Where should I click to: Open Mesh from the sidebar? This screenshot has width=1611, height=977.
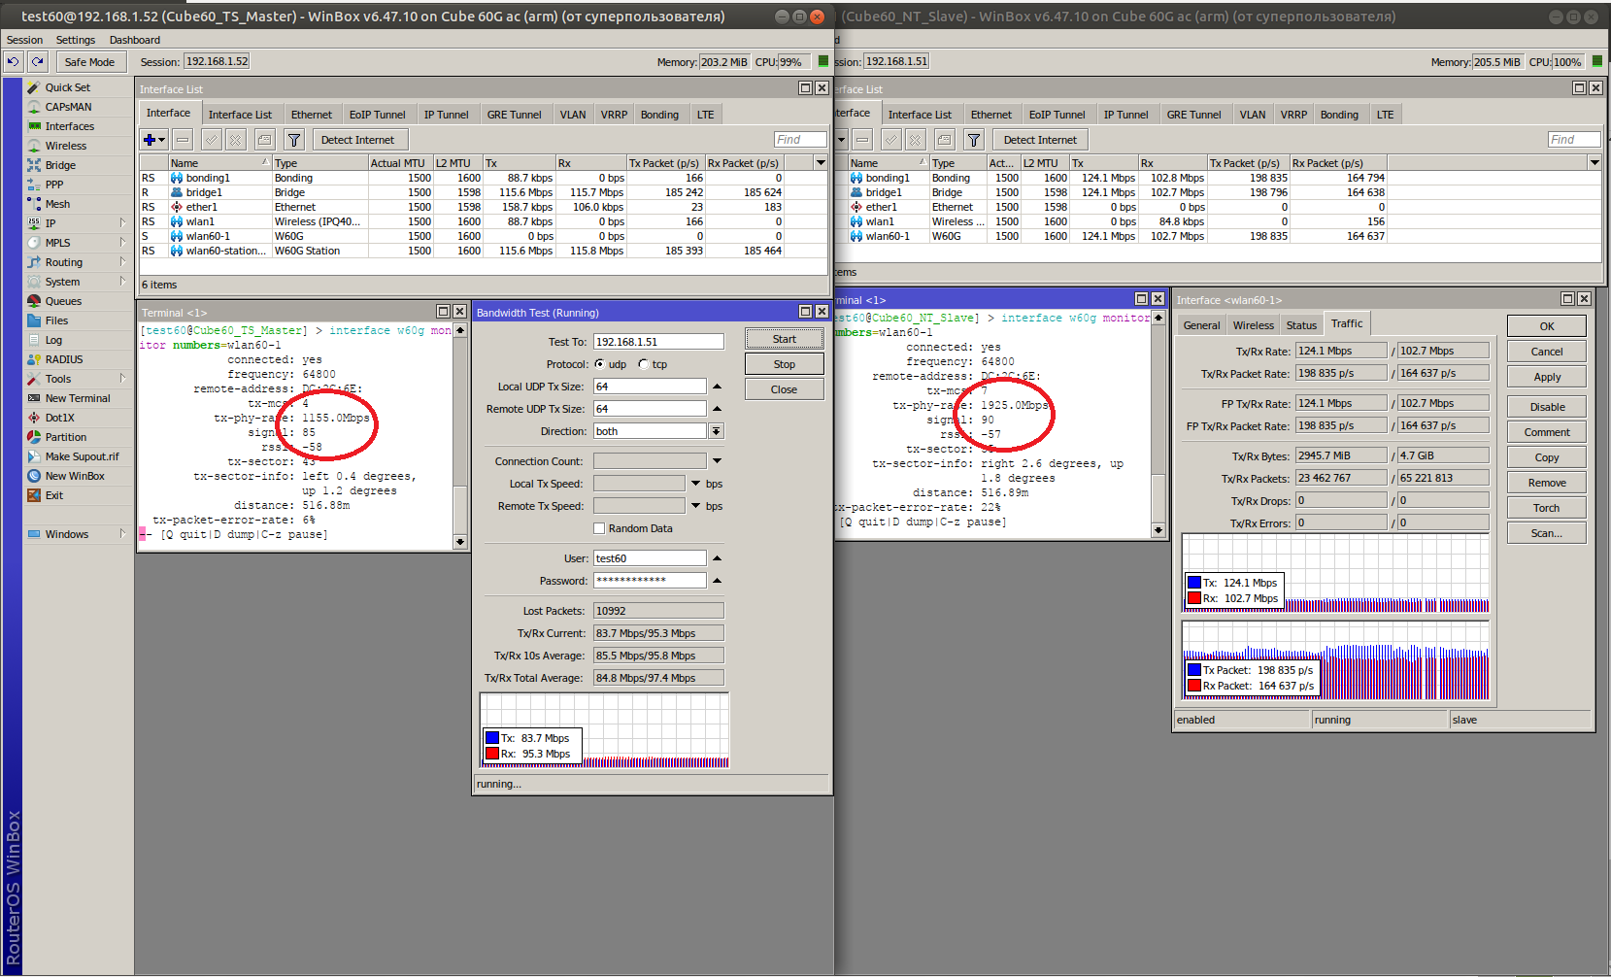(x=57, y=204)
